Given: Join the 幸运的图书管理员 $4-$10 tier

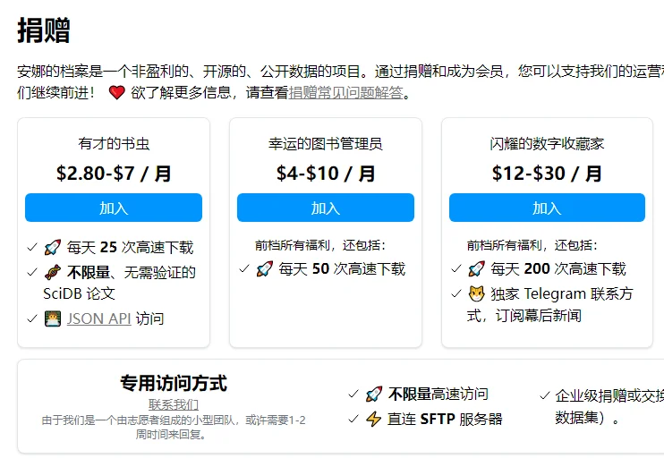Looking at the screenshot, I should [x=326, y=208].
